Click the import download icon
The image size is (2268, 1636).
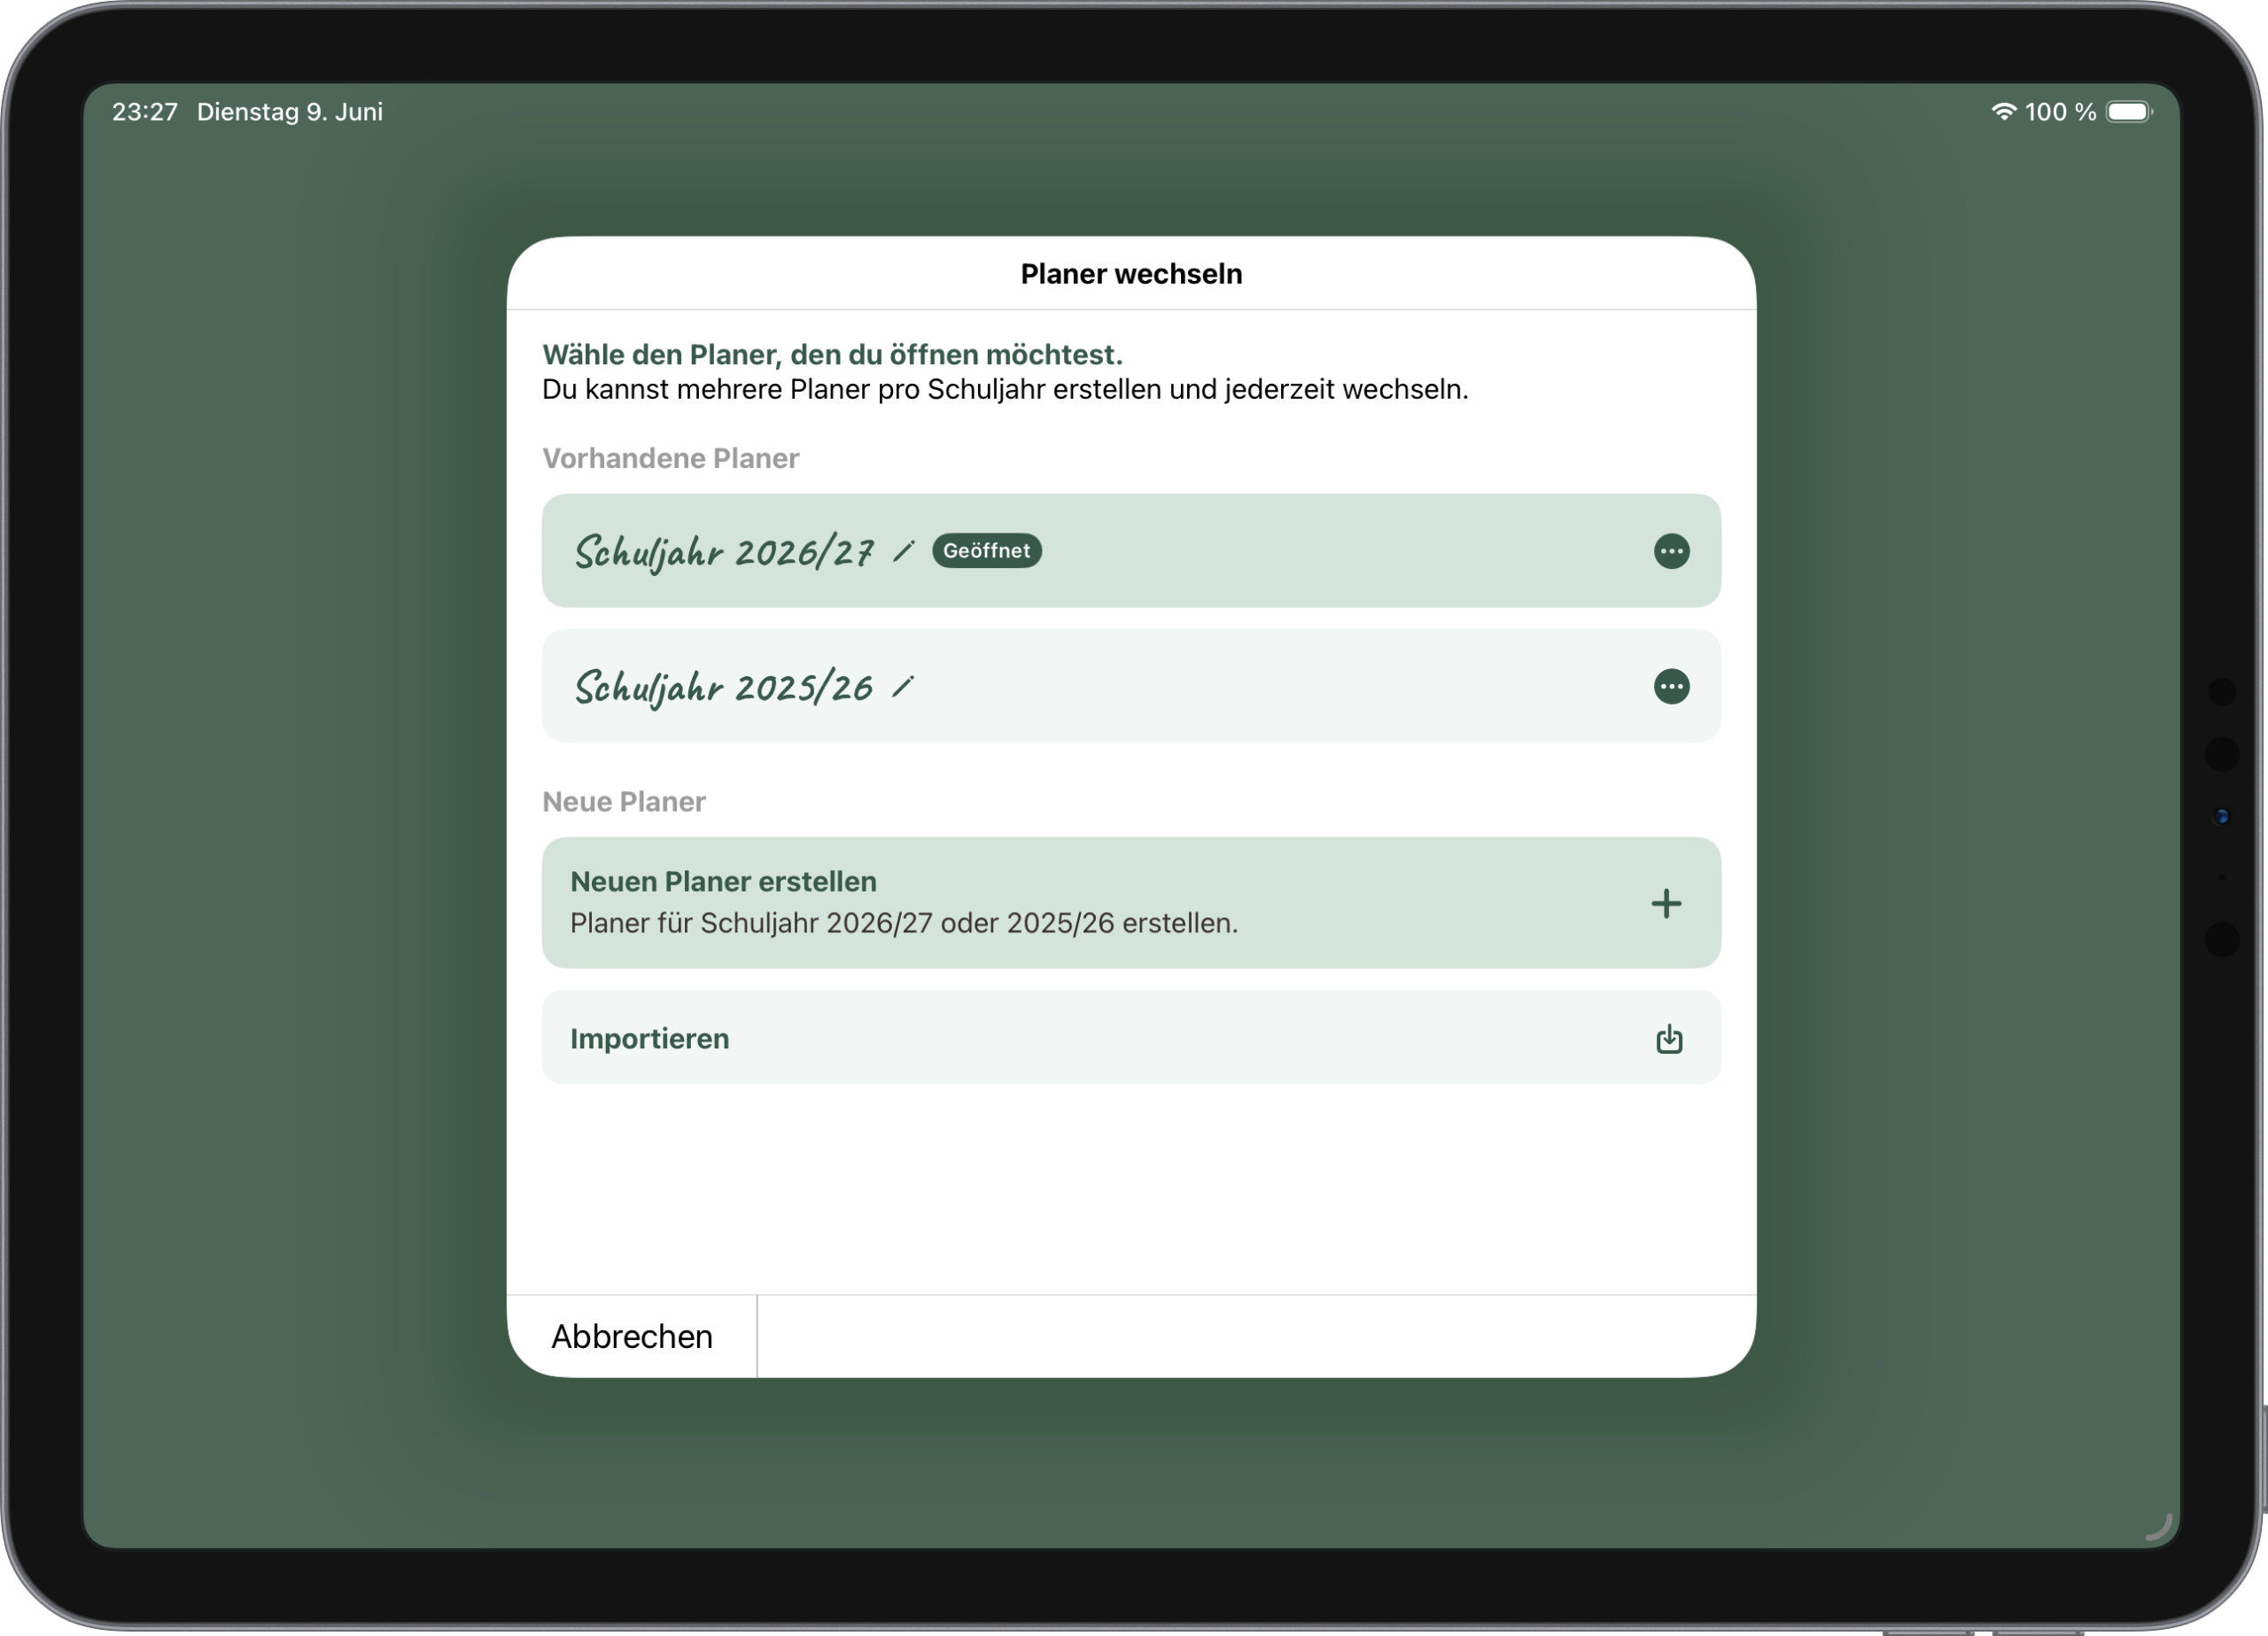point(1669,1039)
